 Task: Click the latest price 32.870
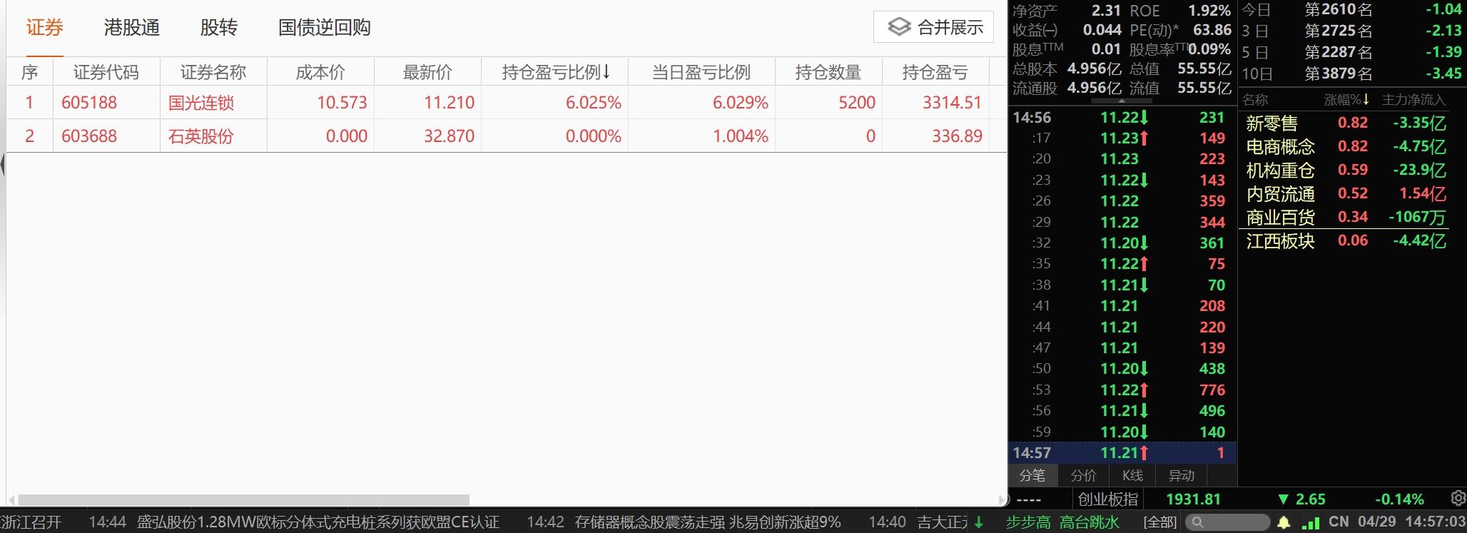point(449,136)
